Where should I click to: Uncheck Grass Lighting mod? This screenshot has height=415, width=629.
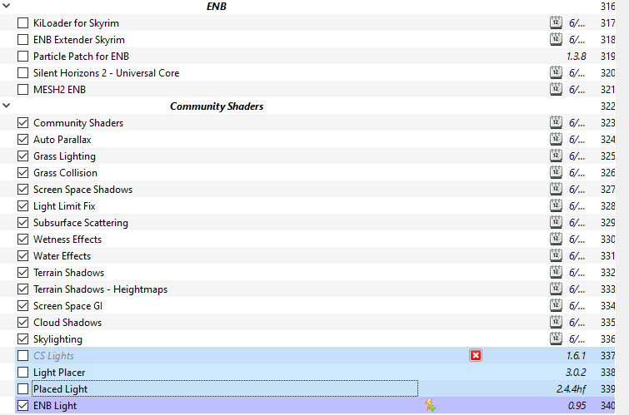coord(22,156)
